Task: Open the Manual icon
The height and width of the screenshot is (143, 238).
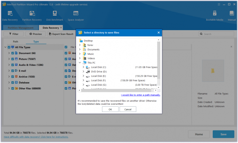Action: 232,13
